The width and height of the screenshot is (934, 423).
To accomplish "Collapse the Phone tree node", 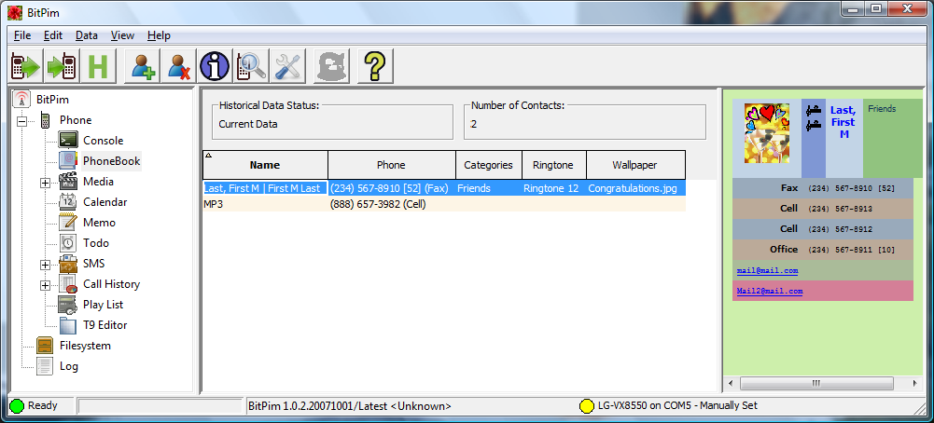I will click(x=22, y=121).
